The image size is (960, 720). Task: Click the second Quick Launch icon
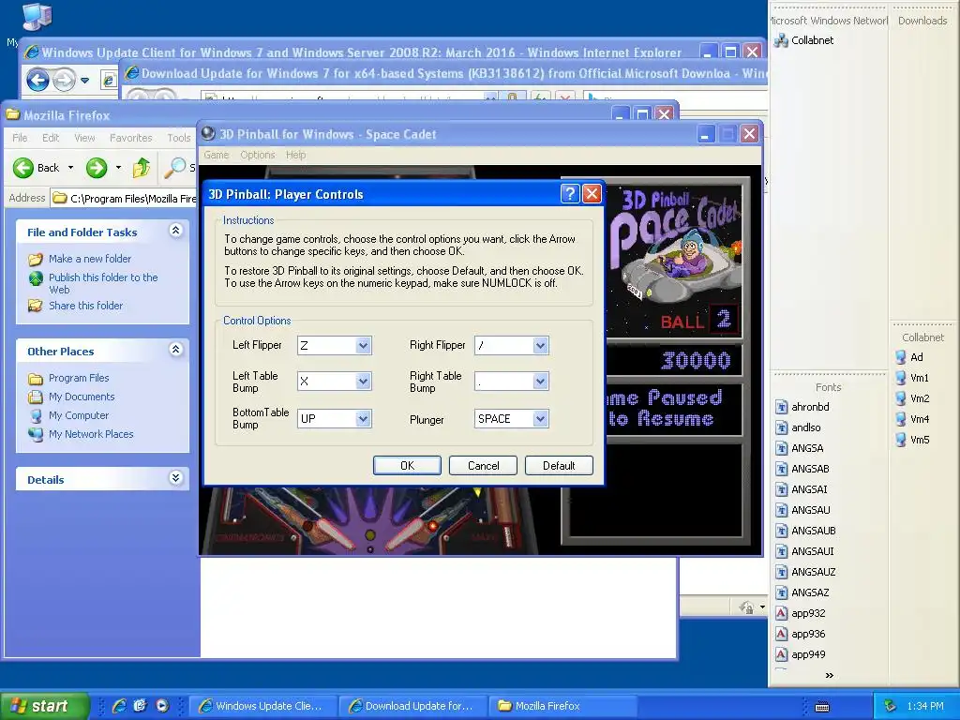141,706
